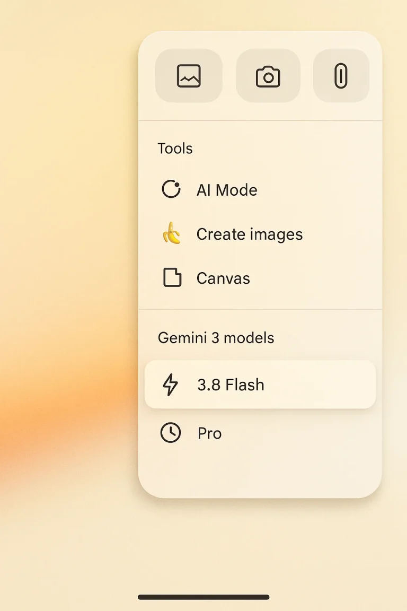Click the Tools section heading

pyautogui.click(x=175, y=149)
